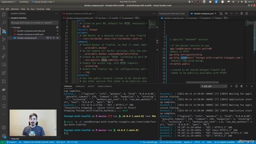Screen dimensions: 256x144
Task: Click Ln 13, Col 43 position in status bar
Action: point(171,142)
